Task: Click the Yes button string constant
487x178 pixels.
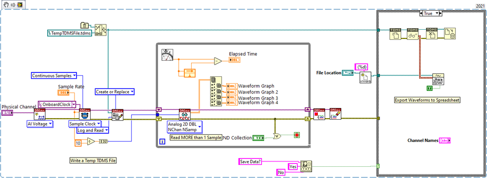Action: tap(293, 166)
